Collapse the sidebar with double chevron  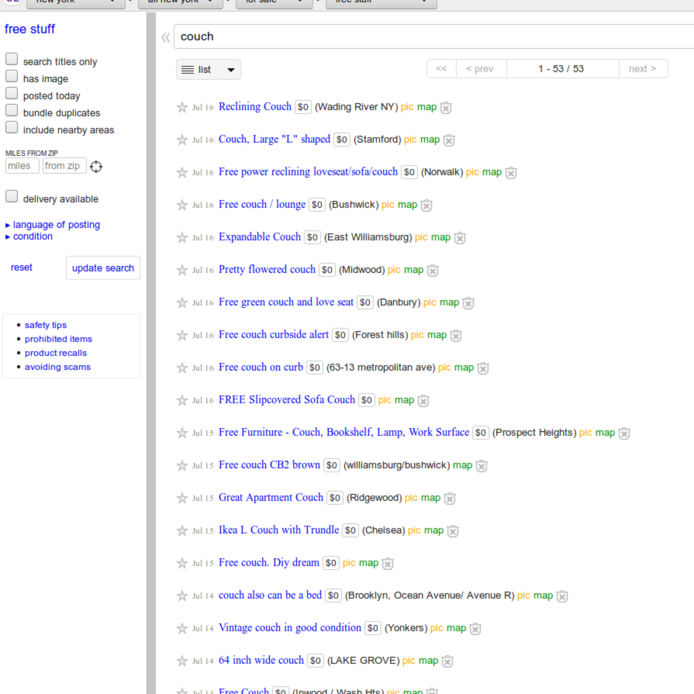pyautogui.click(x=166, y=37)
